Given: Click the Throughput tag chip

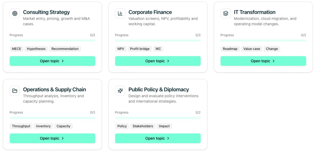Looking at the screenshot, I should [21, 126].
